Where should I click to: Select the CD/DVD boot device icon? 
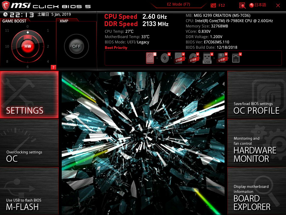click(165, 58)
